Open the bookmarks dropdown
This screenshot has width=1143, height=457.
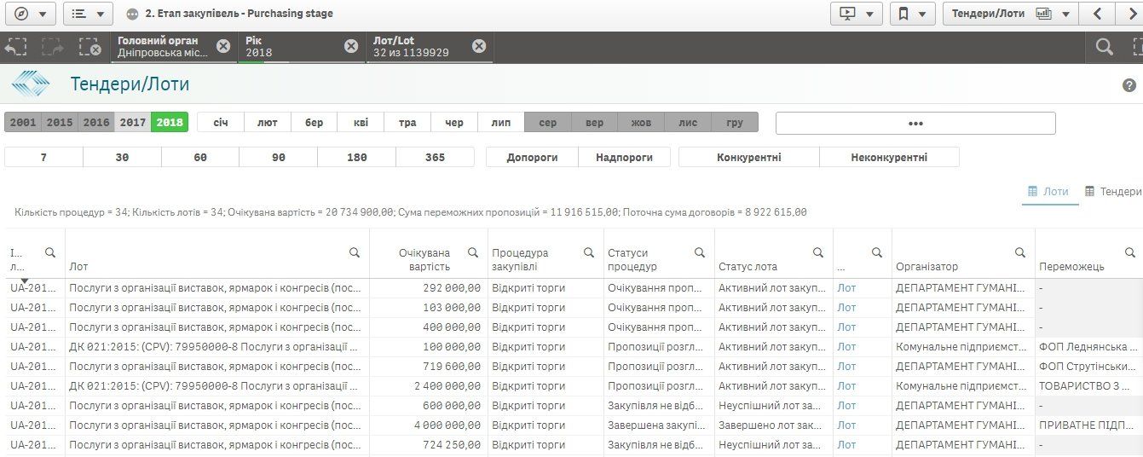tap(912, 14)
